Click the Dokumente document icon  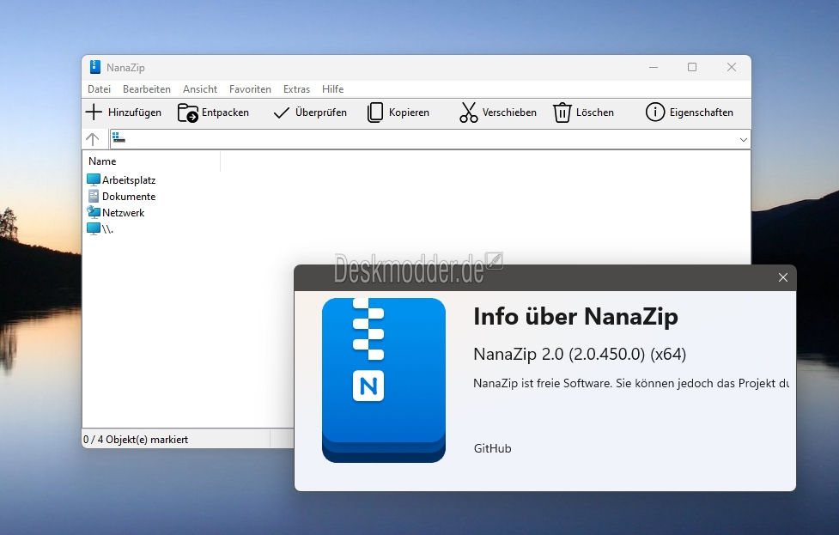94,196
